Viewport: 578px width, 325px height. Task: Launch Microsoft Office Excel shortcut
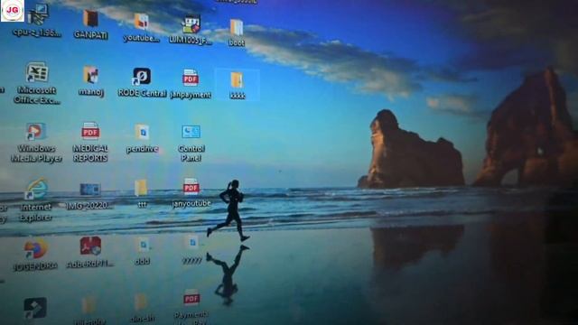pos(37,83)
